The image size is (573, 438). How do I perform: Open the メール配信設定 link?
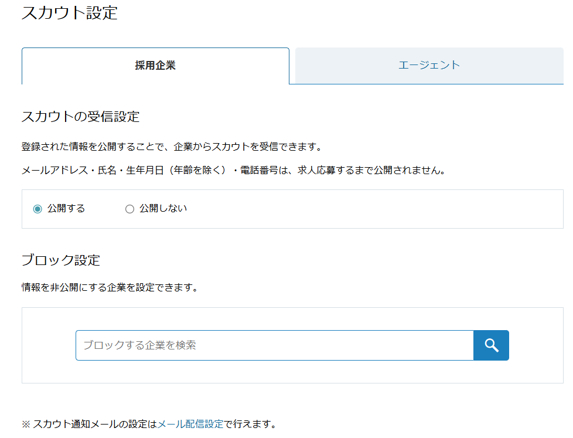190,424
